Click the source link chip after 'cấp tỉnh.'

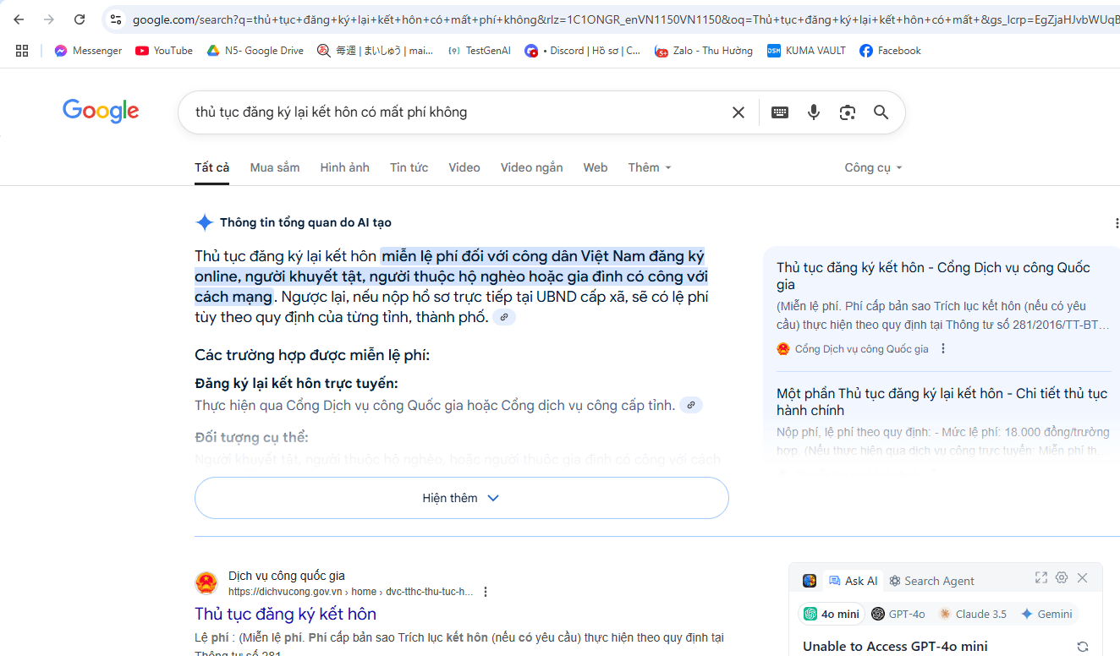pos(691,405)
